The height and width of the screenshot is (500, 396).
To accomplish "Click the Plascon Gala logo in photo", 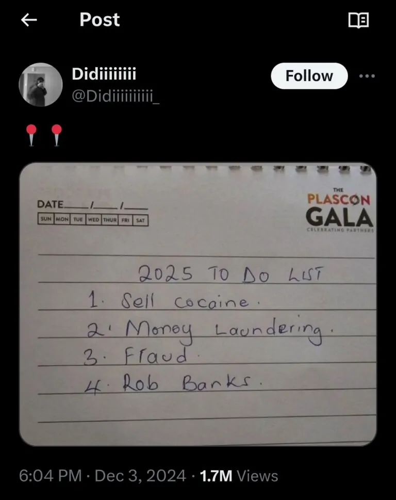I will [x=340, y=210].
